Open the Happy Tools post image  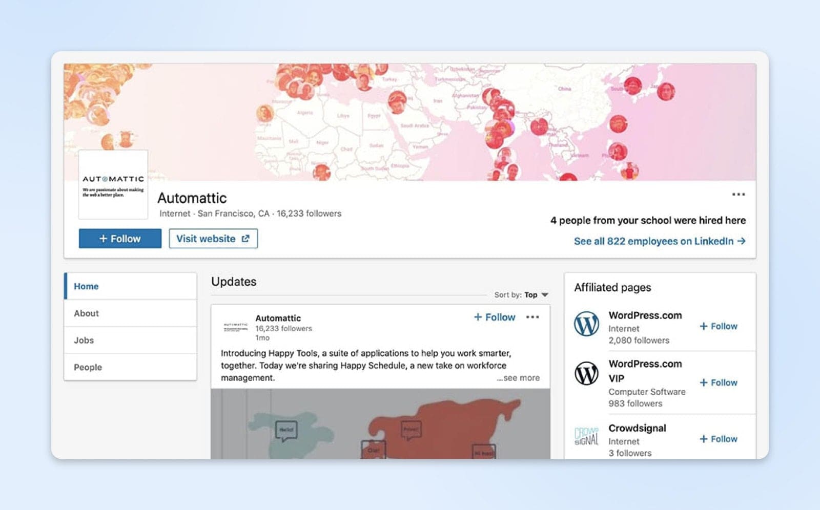tap(380, 424)
